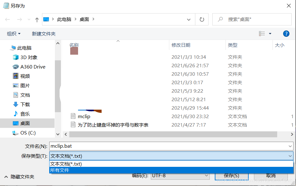Image resolution: width=296 pixels, height=186 pixels.
Task: Click the 文件名 input field
Action: 157,146
